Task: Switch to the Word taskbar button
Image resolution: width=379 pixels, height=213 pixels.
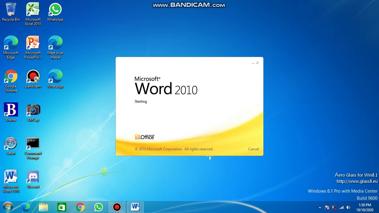Action: tap(135, 207)
